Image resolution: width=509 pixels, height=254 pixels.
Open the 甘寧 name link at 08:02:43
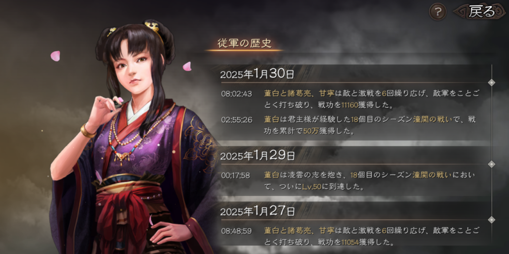click(327, 94)
